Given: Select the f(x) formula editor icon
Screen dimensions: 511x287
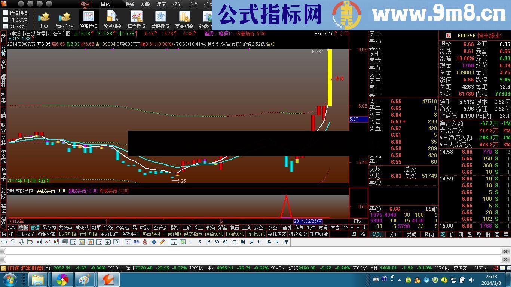Looking at the screenshot, I should [x=107, y=242].
